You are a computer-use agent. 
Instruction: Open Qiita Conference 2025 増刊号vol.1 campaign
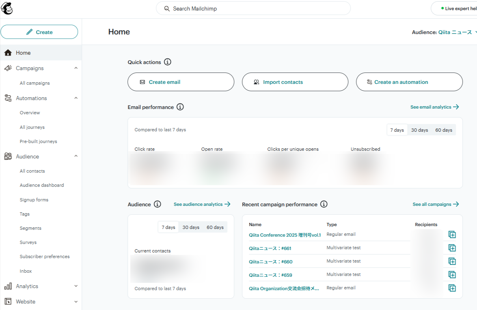(285, 235)
